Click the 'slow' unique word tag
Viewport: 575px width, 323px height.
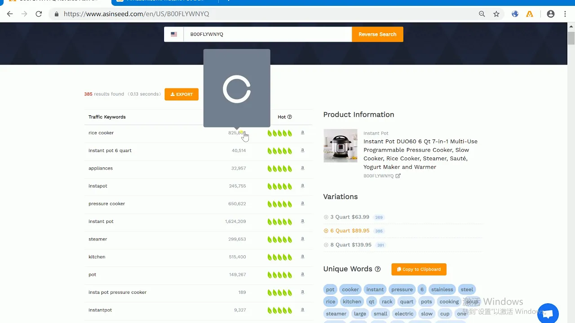click(427, 314)
